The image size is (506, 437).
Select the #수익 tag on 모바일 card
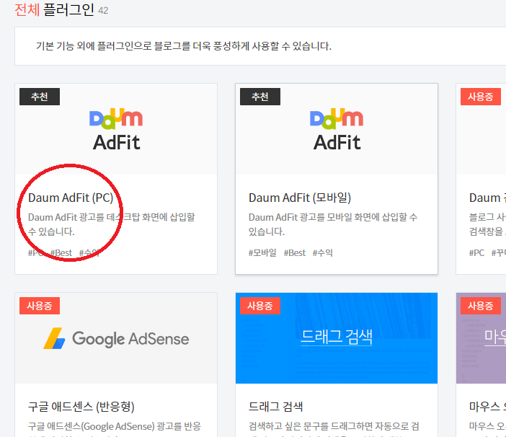(323, 252)
